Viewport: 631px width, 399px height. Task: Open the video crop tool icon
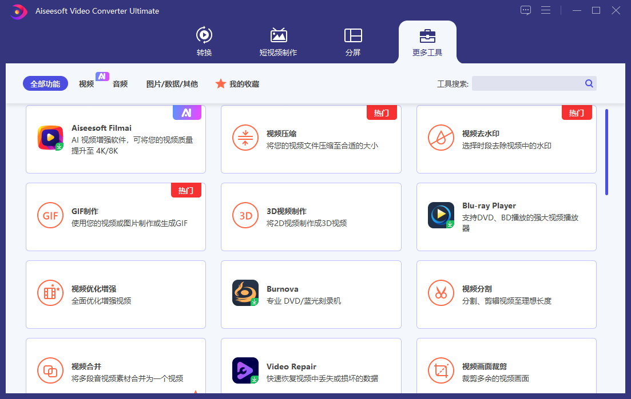pos(440,371)
